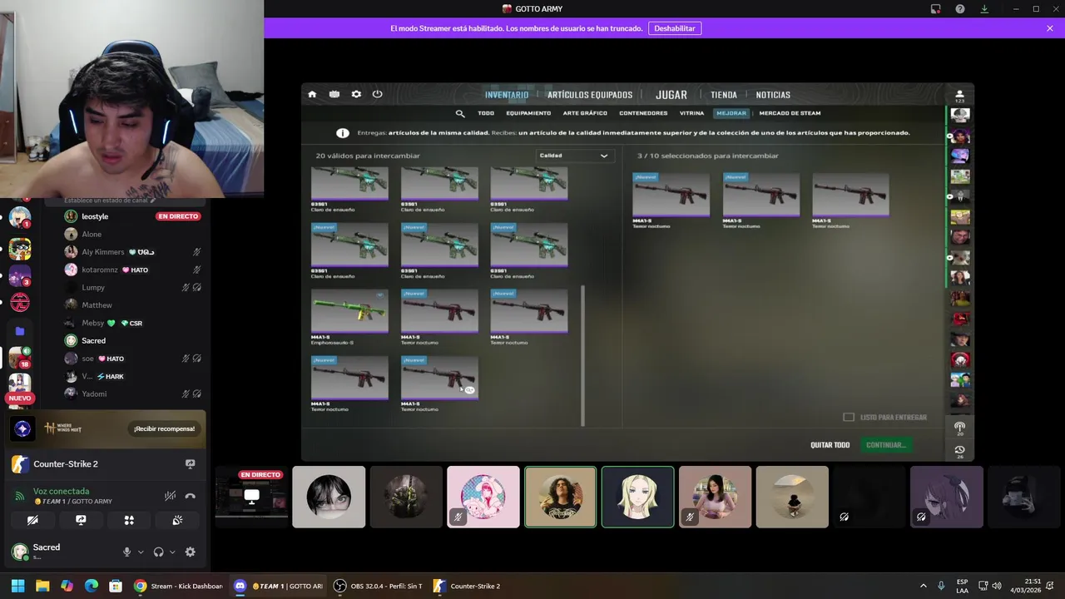Open Windows Start menu
This screenshot has height=599, width=1065.
click(17, 586)
